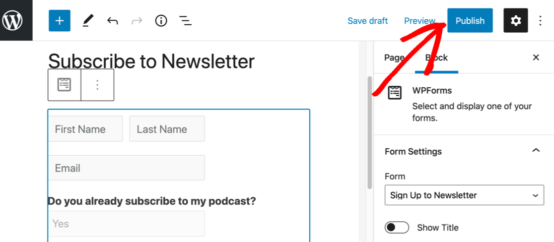The image size is (554, 242).
Task: Collapse the Form Settings panel
Action: (x=536, y=151)
